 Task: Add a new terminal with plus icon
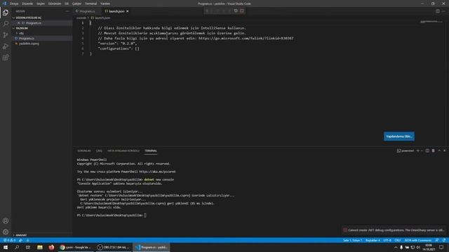418,150
